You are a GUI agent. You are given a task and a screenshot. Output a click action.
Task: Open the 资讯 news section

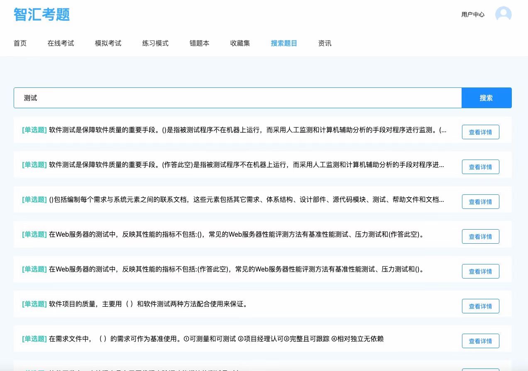point(325,43)
